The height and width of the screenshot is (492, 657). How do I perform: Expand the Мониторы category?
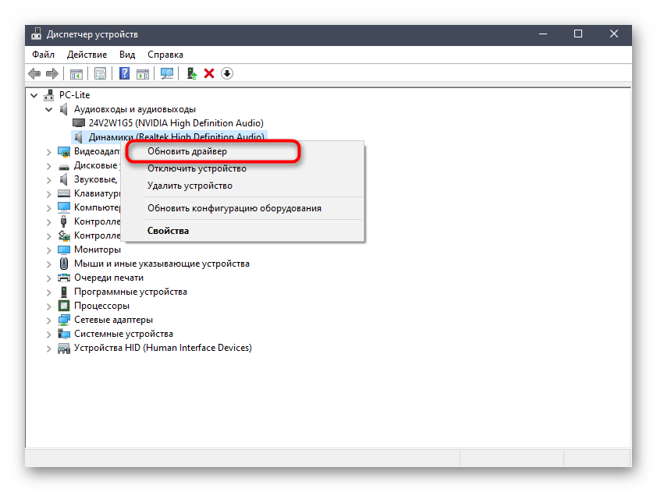tap(49, 250)
